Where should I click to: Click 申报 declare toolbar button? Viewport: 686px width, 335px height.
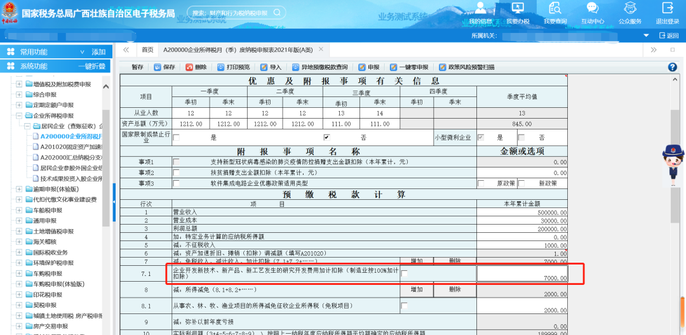click(369, 67)
